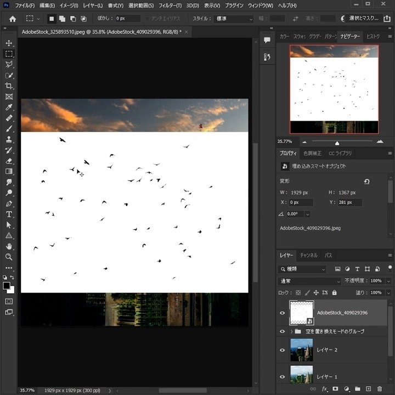The image size is (395, 395).
Task: Open the Home screen
Action: point(13,19)
